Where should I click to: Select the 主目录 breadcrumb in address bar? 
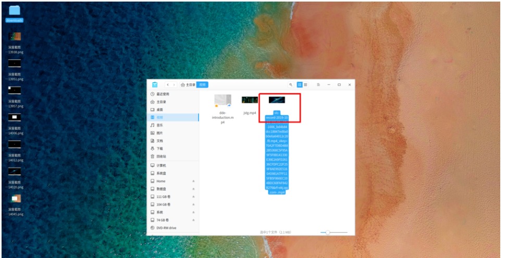pos(188,85)
